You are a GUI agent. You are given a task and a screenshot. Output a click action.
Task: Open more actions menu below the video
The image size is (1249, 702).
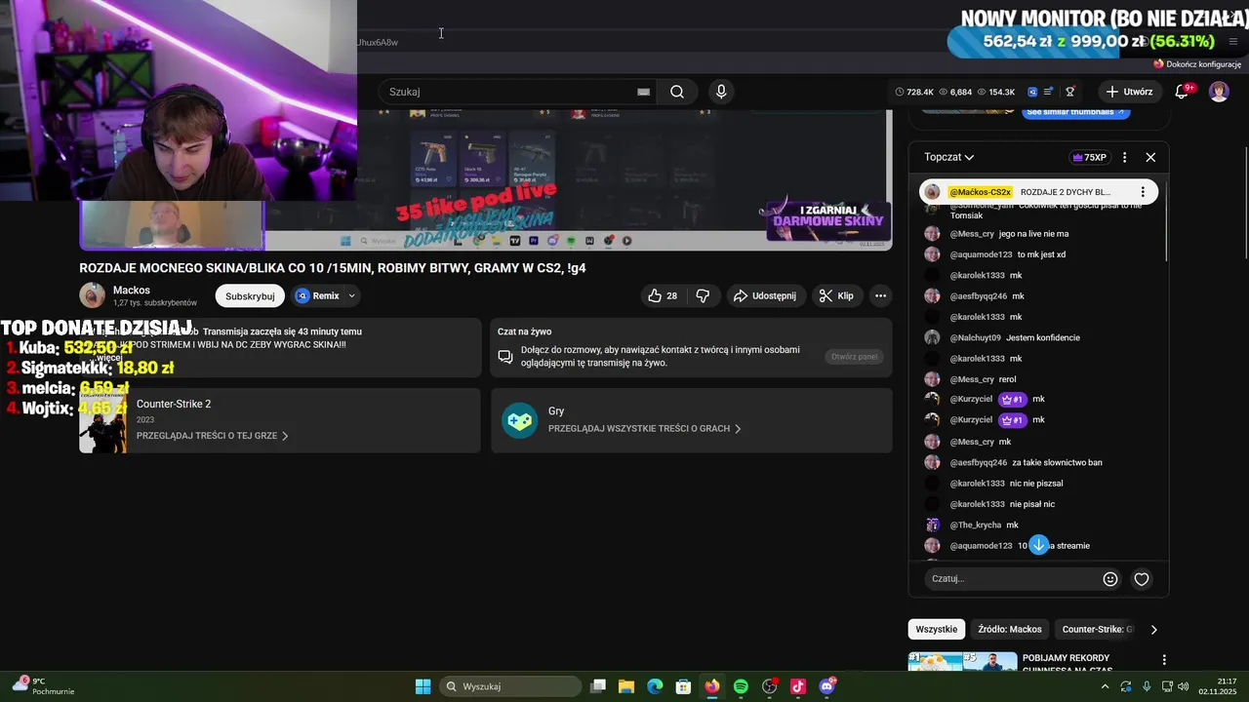(880, 295)
